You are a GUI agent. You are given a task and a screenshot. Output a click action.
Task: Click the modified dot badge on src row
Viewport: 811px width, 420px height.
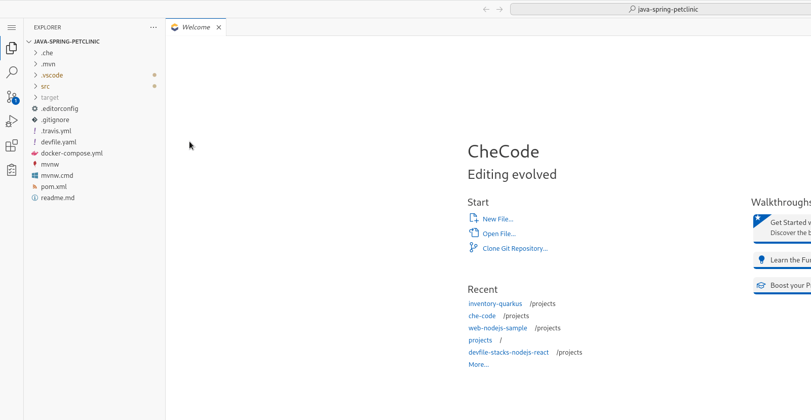(x=155, y=86)
